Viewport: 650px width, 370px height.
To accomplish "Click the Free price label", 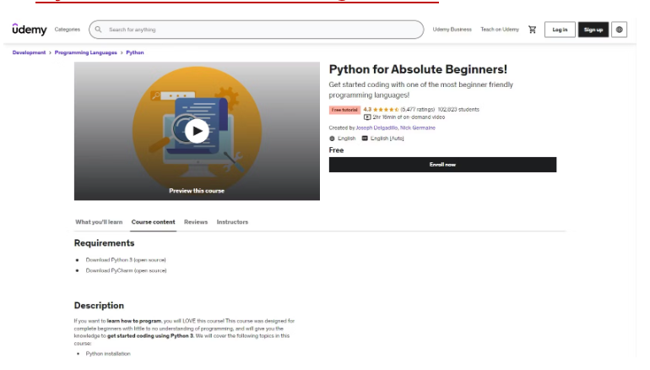I will [336, 150].
